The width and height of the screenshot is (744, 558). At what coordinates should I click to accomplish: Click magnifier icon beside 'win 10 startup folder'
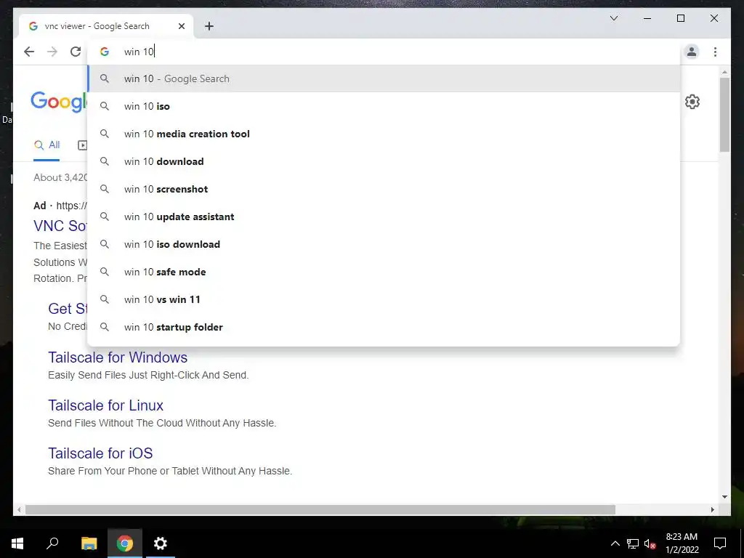(x=105, y=326)
